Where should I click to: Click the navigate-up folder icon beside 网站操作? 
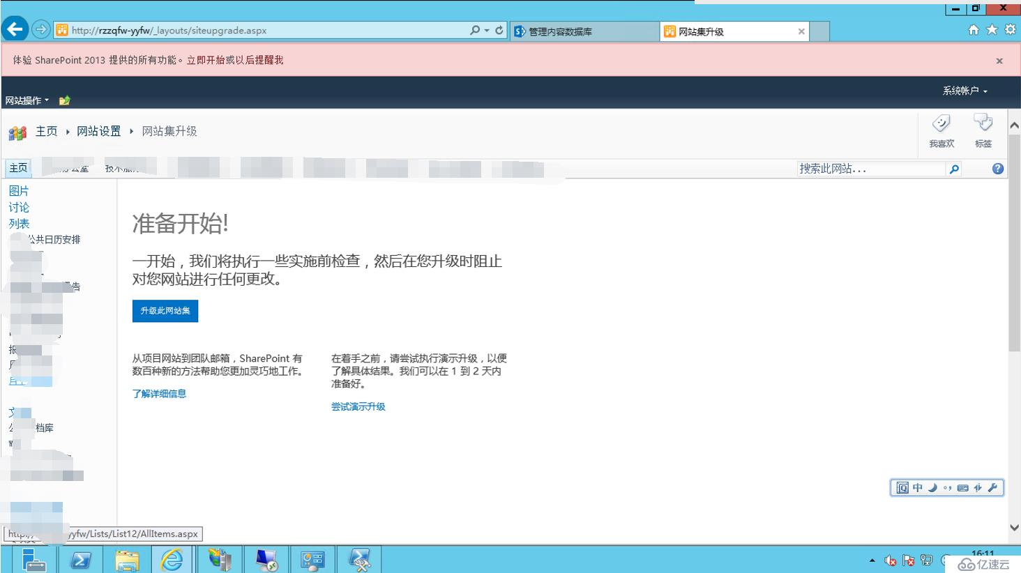click(x=65, y=100)
